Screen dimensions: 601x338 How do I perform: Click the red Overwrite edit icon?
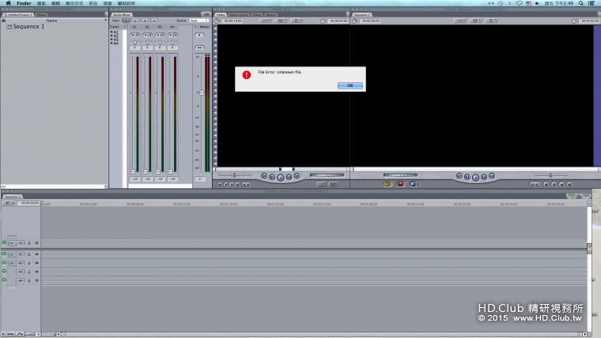pos(400,184)
